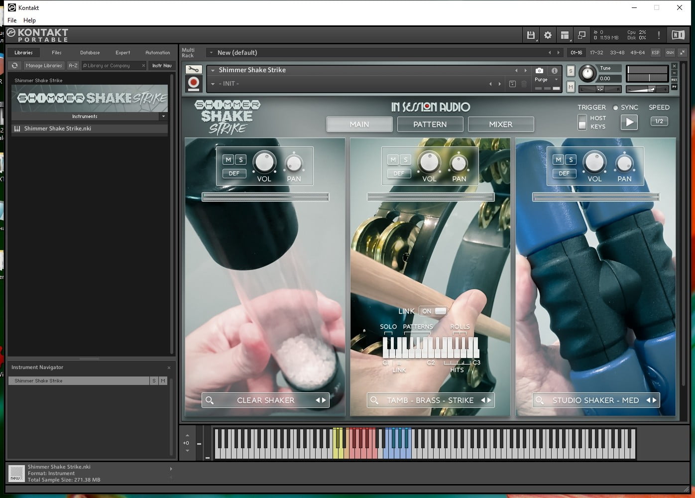The image size is (695, 498).
Task: Toggle the PV button on instrument header
Action: (x=675, y=87)
